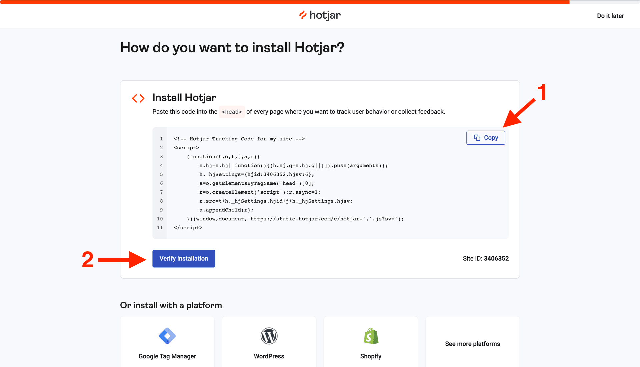Click the opening <script> tag line
This screenshot has width=640, height=367.
[x=186, y=148]
